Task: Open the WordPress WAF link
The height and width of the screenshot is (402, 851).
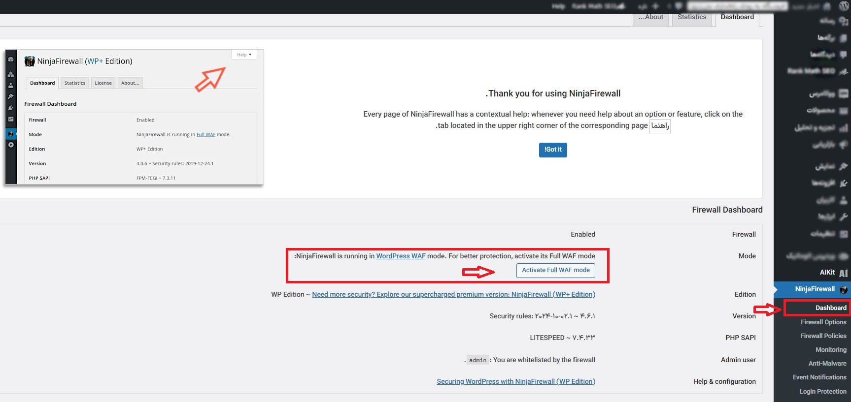Action: (x=401, y=256)
